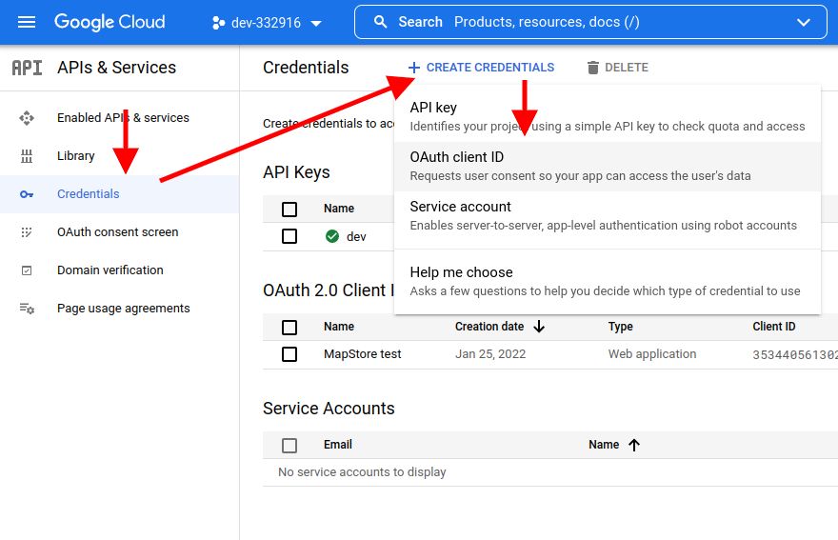Open the MapStore test client link
The image size is (838, 540).
362,354
